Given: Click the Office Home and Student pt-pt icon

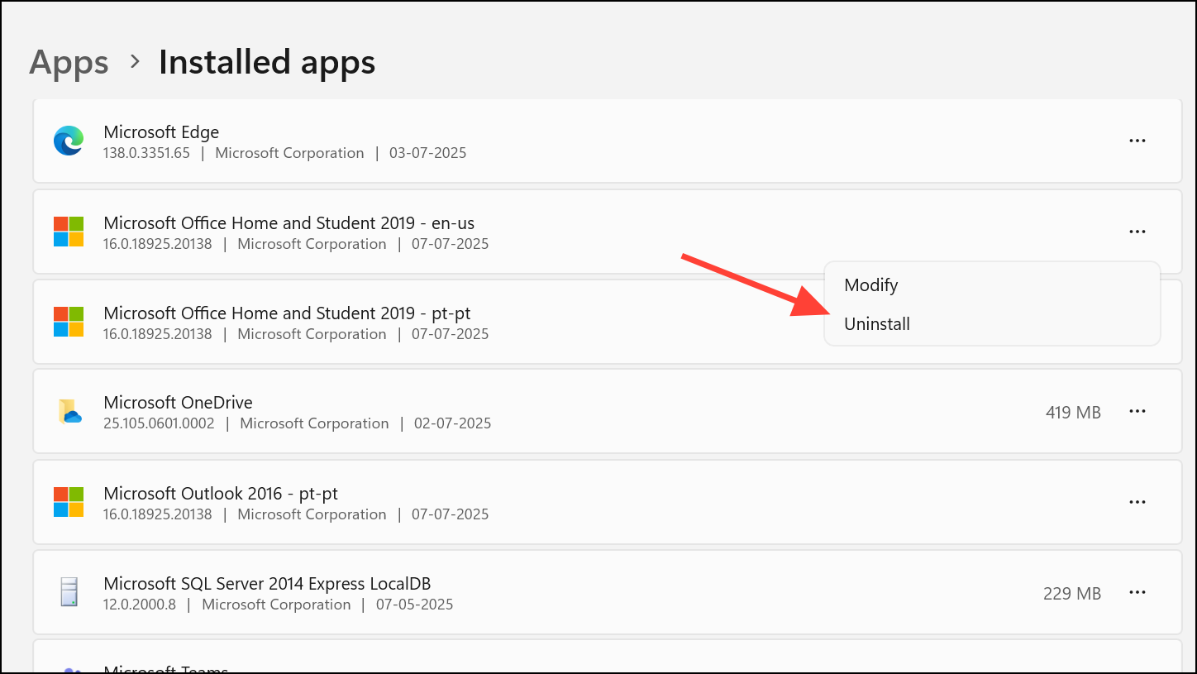Looking at the screenshot, I should click(x=69, y=322).
